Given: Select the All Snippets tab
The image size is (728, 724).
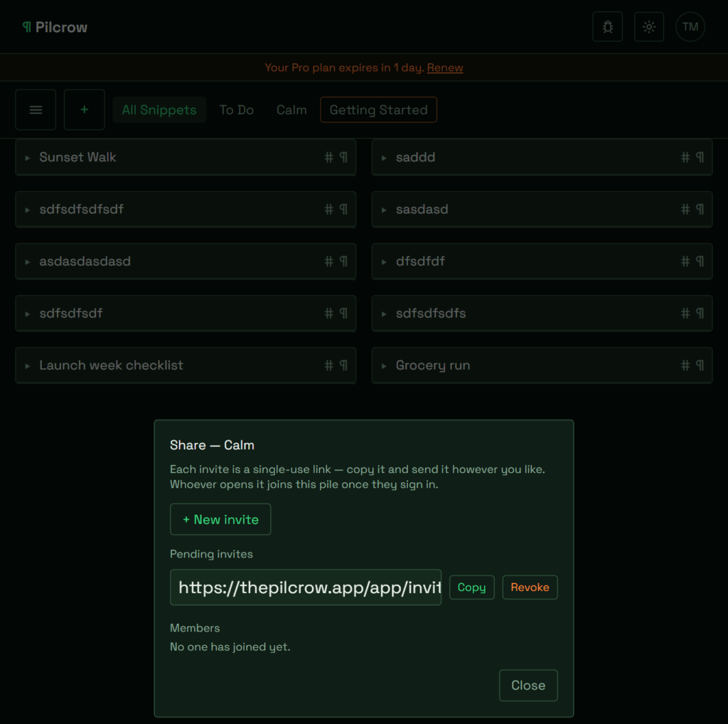Looking at the screenshot, I should [159, 110].
